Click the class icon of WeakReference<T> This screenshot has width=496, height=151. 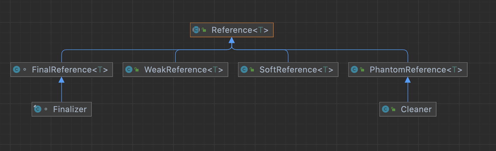click(129, 69)
